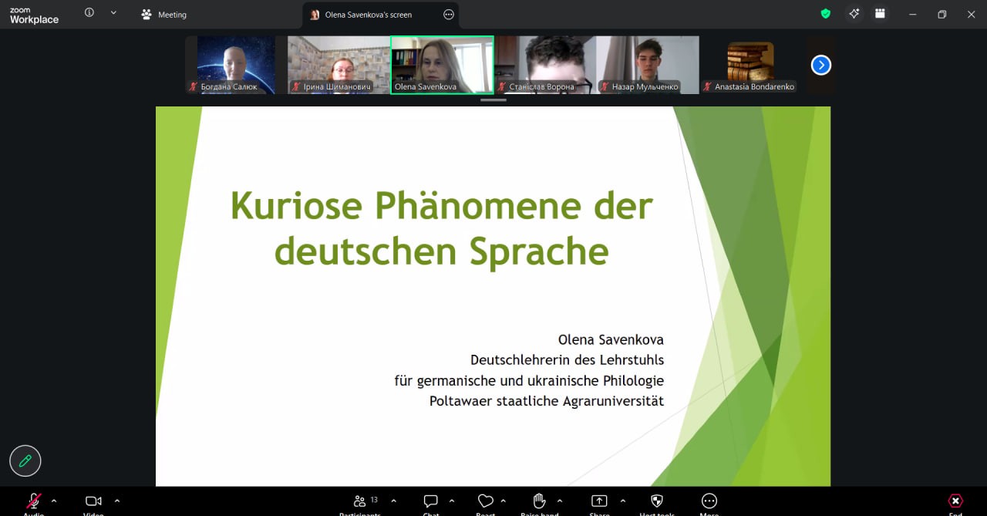Switch to the Meeting tab
This screenshot has height=516, width=987.
click(x=164, y=15)
